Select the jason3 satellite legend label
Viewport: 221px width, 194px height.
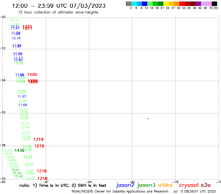click(146, 185)
